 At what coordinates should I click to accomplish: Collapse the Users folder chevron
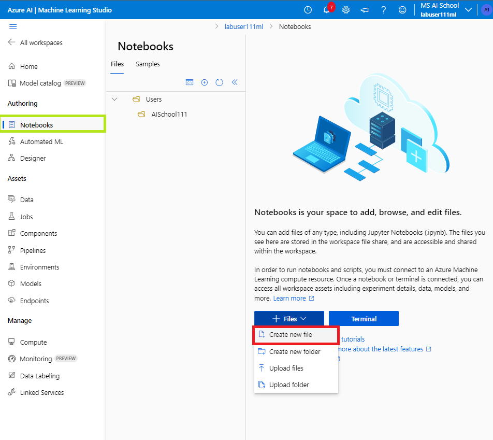tap(114, 99)
